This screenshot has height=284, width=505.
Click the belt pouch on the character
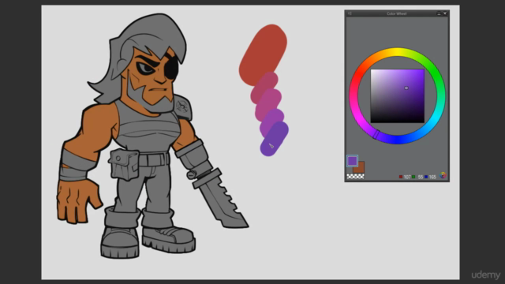[124, 164]
